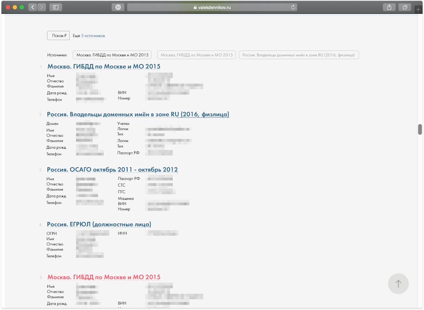This screenshot has width=424, height=310.
Task: Toggle the greyed-out 'Москва. ГИБДД' source filter
Action: point(197,55)
